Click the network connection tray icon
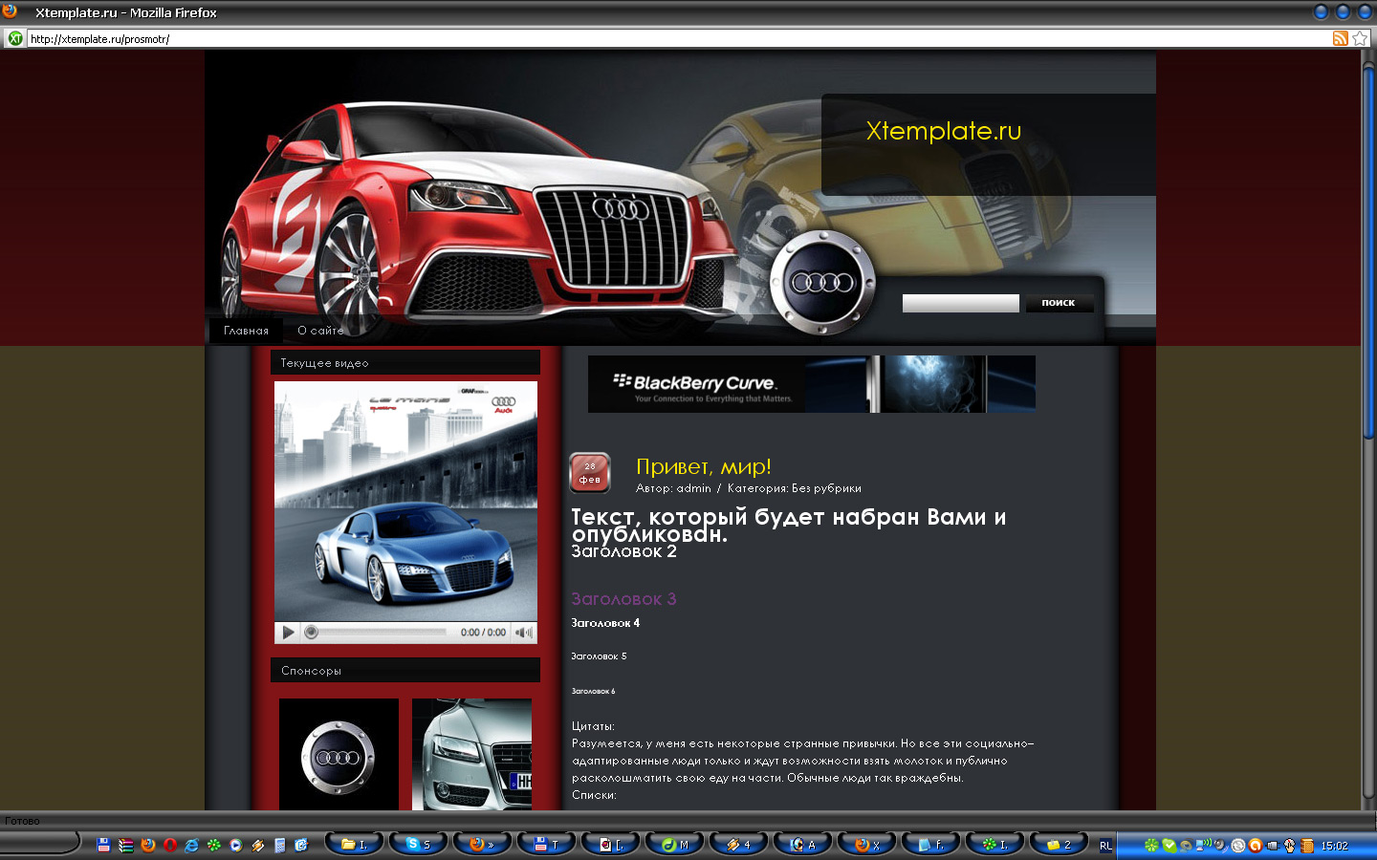The image size is (1377, 860). point(1203,846)
